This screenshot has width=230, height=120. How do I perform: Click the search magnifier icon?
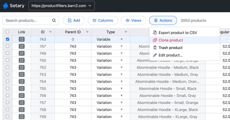[54, 20]
